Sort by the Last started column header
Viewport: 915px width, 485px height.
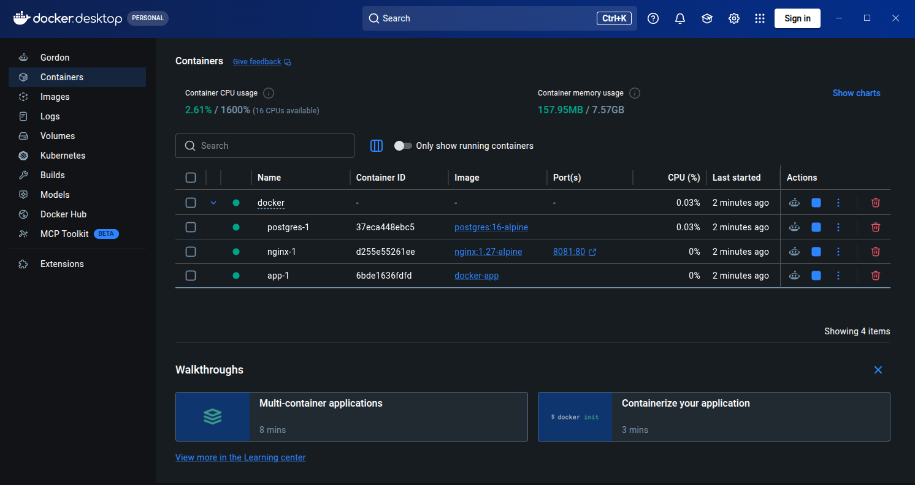[x=737, y=178]
